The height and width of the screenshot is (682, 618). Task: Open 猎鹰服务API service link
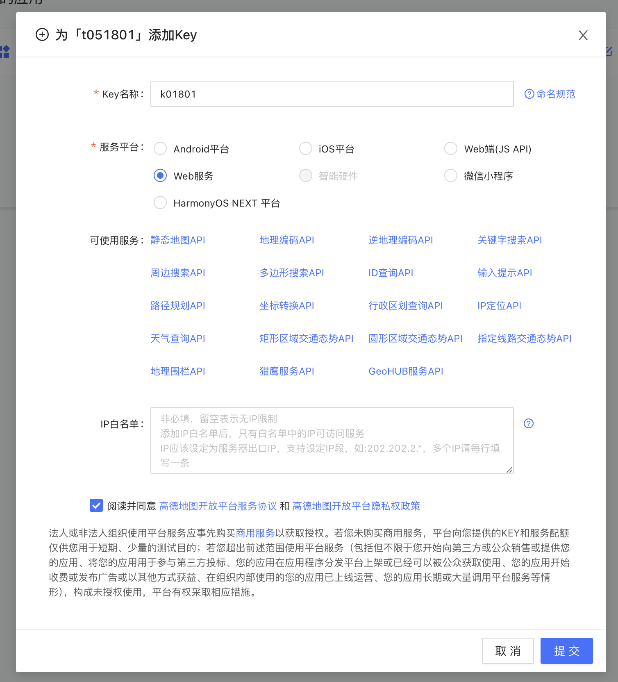287,371
